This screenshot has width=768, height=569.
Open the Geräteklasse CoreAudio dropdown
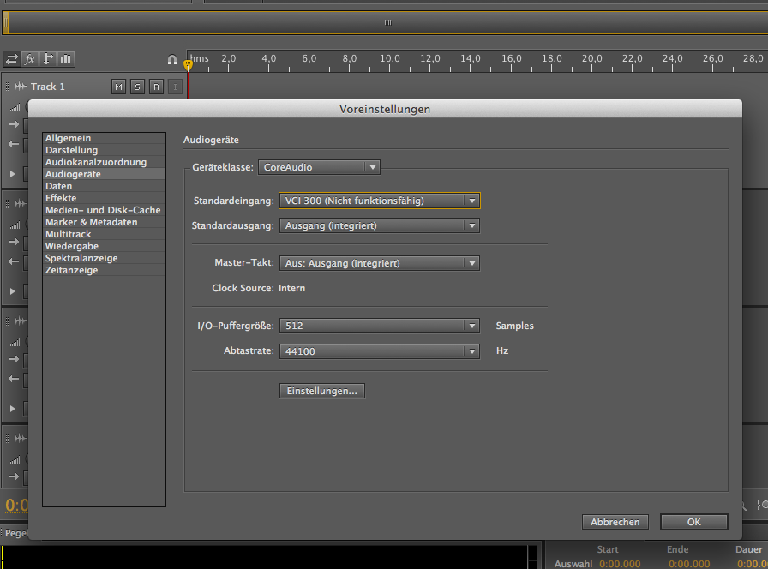click(x=319, y=168)
